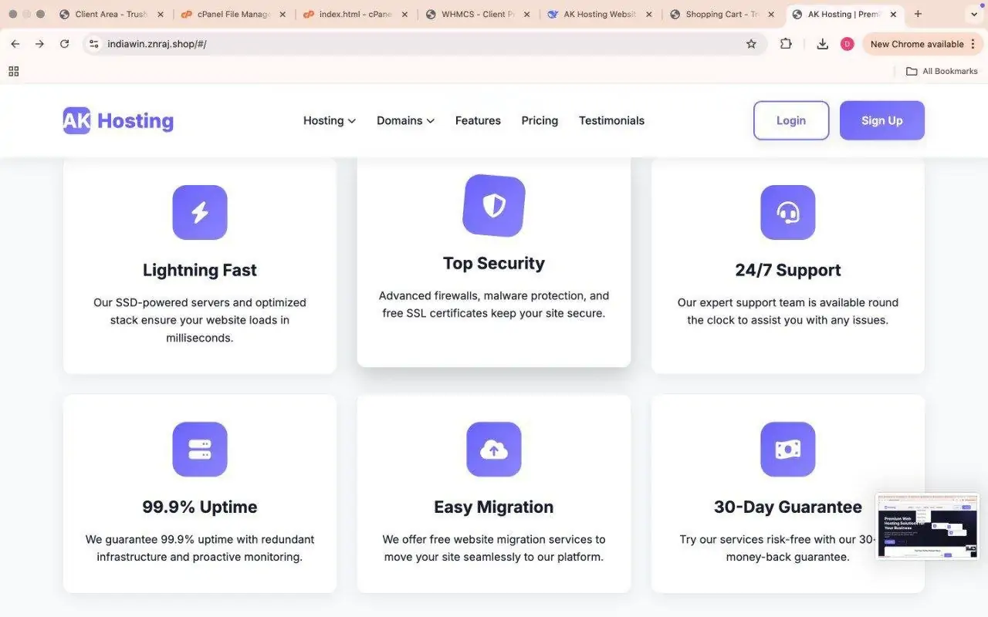Go to the Pricing nav item

(540, 120)
